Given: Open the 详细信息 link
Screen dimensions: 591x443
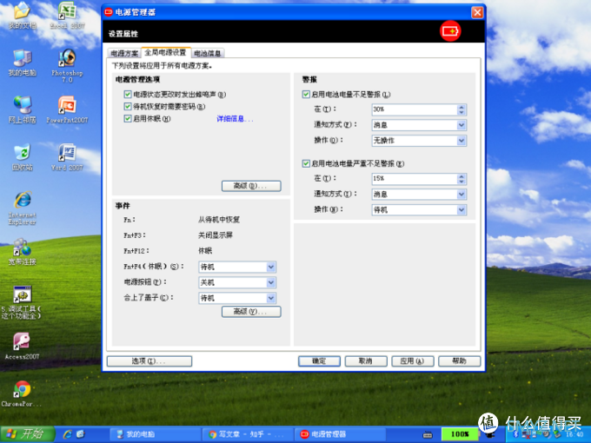Looking at the screenshot, I should click(x=235, y=119).
